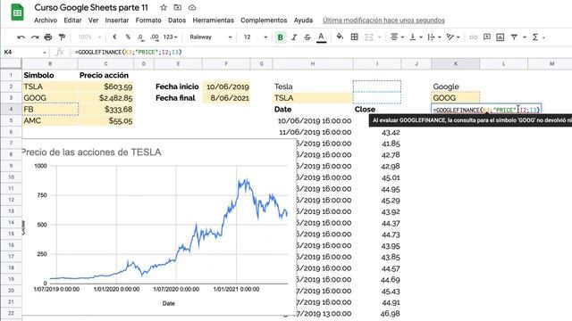Open the Herramientas menu
572x321 pixels.
pyautogui.click(x=213, y=21)
